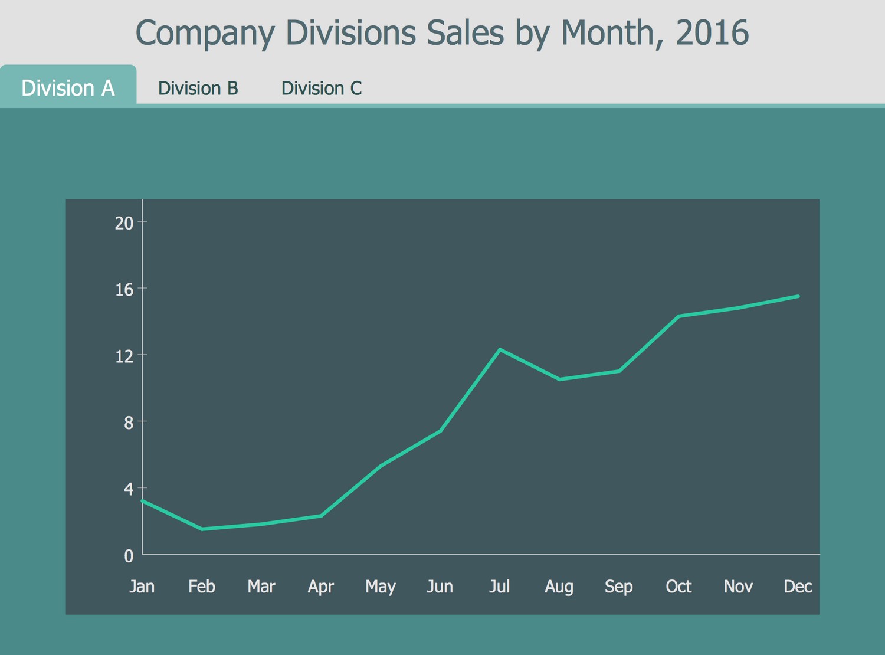
Task: Click the February low point on line
Action: point(202,529)
